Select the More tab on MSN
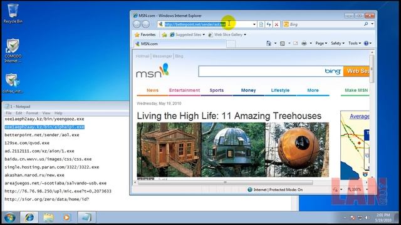The image size is (401, 225). pyautogui.click(x=313, y=90)
